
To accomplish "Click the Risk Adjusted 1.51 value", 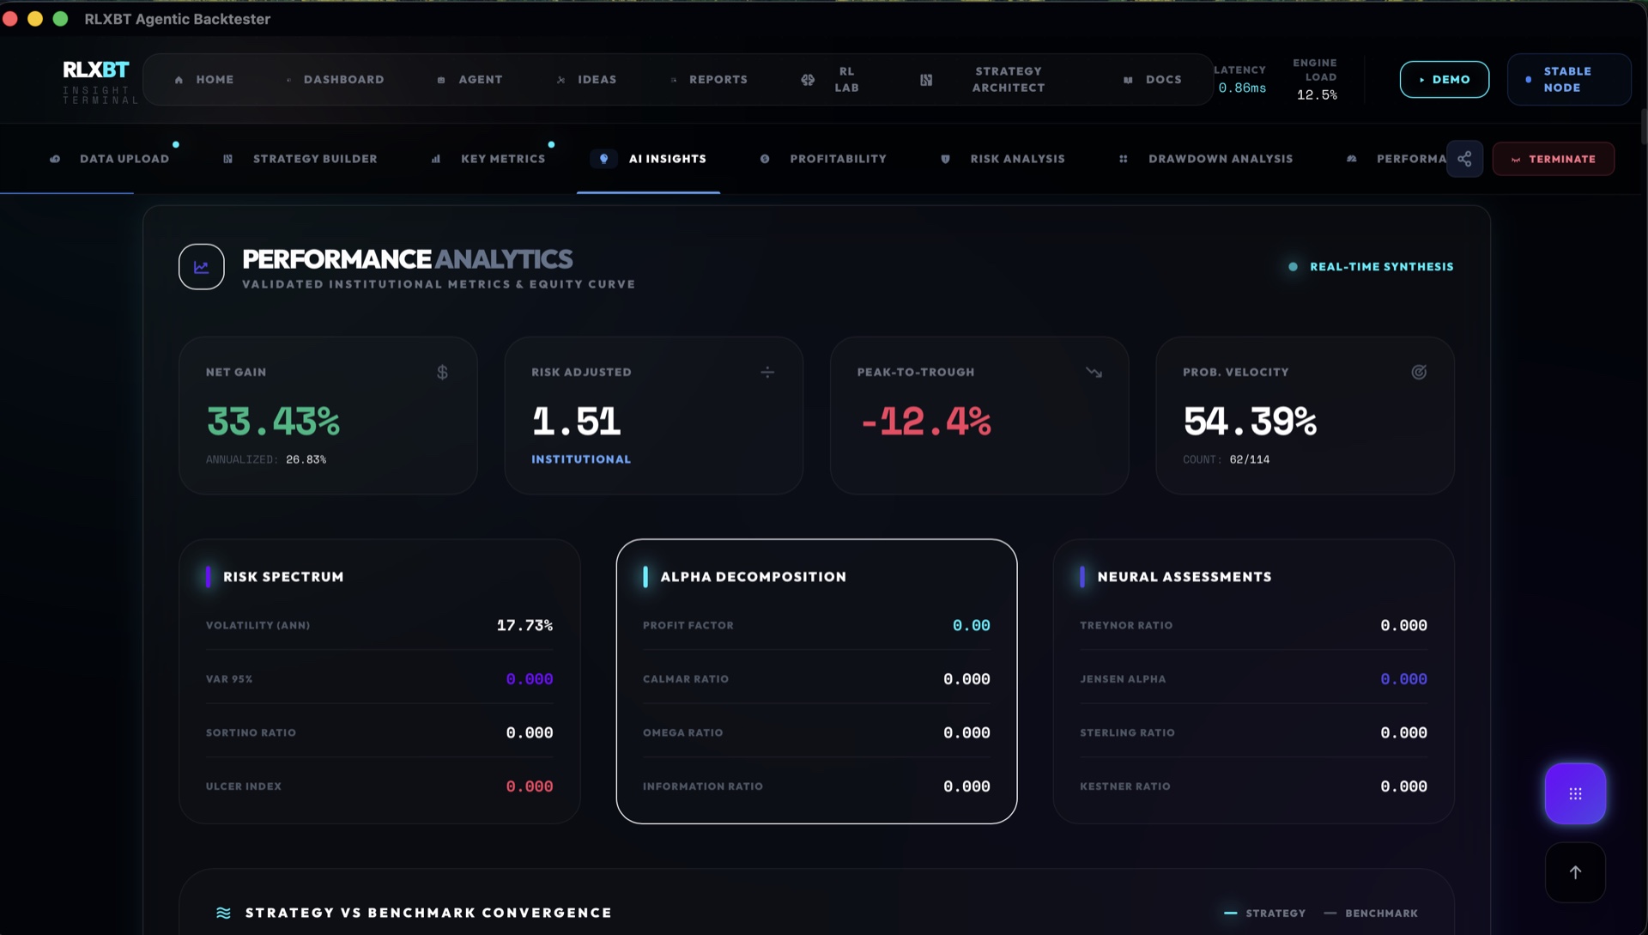I will [x=576, y=421].
